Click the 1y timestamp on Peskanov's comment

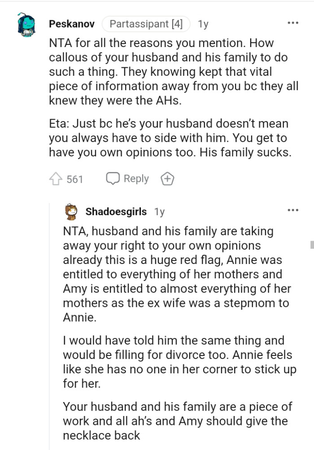point(203,24)
